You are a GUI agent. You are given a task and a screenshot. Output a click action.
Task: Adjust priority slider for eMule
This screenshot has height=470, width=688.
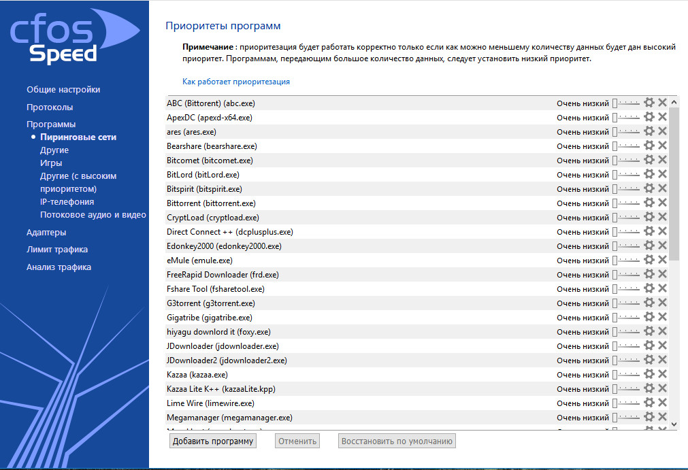click(x=626, y=261)
